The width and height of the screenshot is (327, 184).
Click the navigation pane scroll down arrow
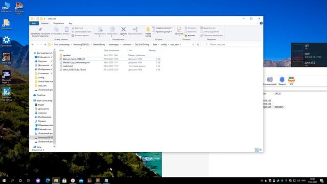[x=55, y=147]
